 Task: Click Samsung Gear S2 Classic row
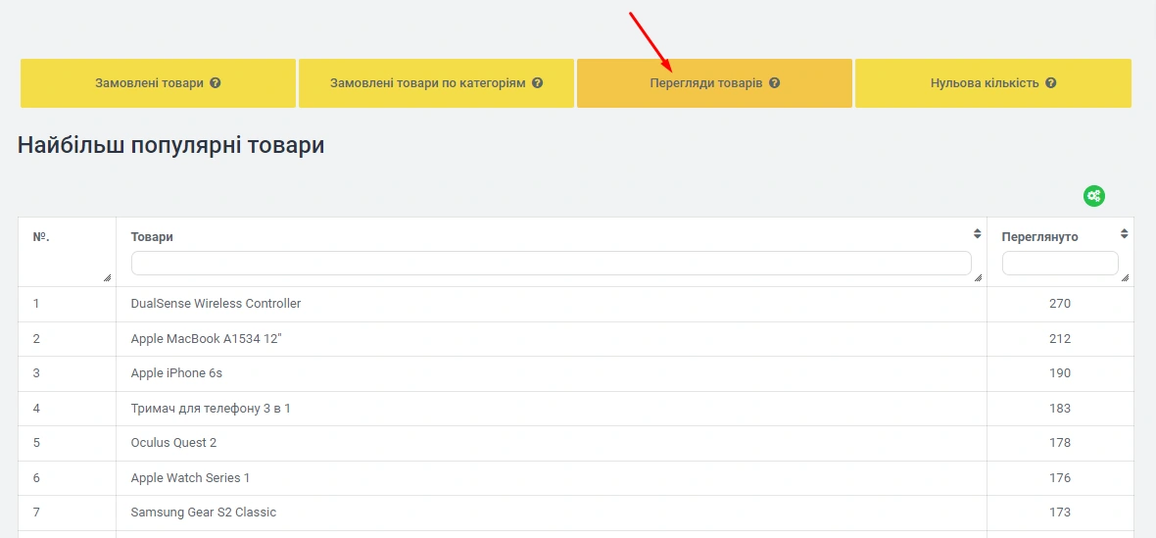pyautogui.click(x=204, y=513)
